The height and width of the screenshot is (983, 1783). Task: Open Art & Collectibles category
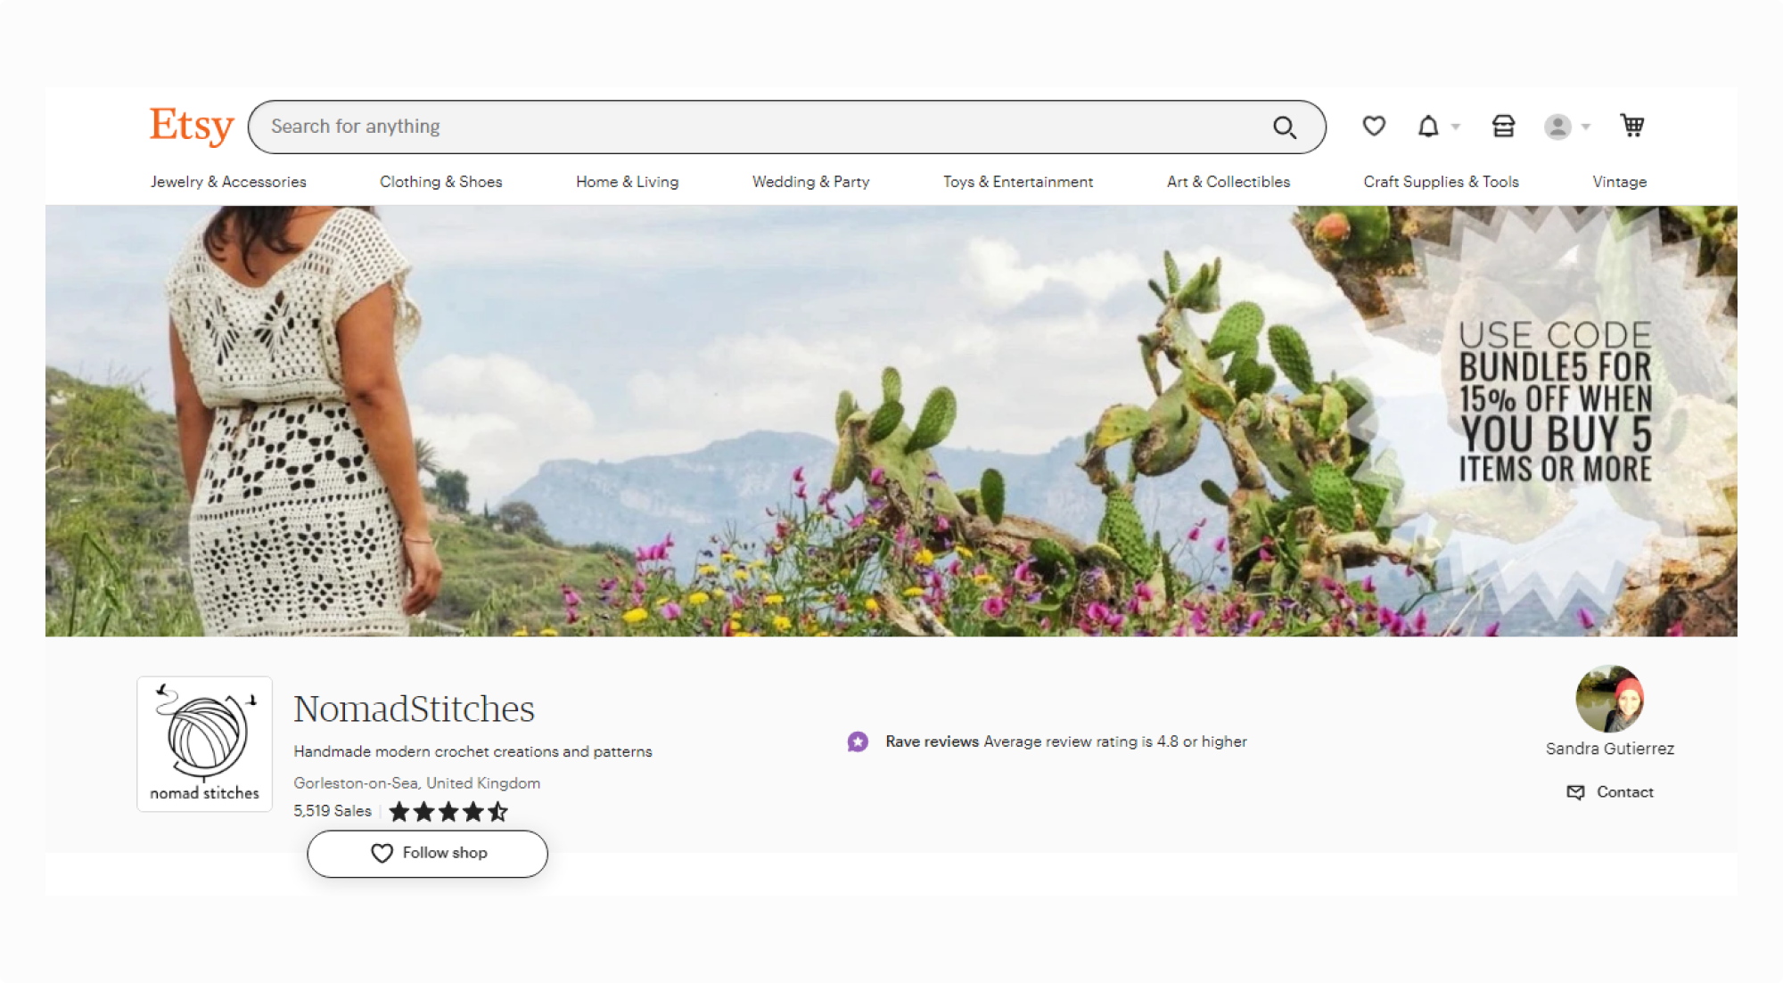[x=1228, y=182]
